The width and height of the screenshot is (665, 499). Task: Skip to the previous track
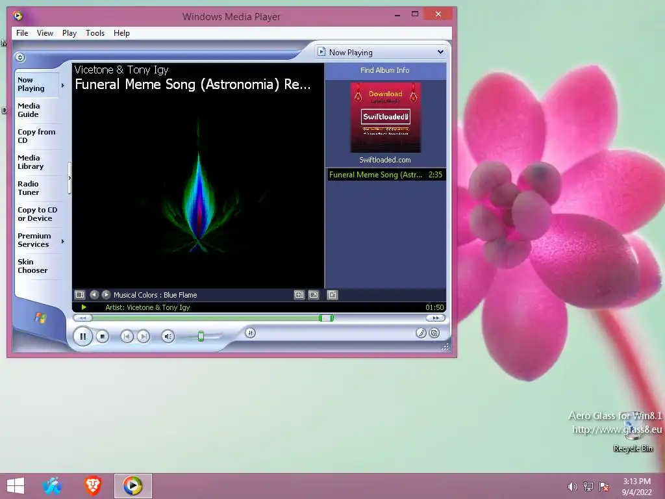click(x=127, y=337)
